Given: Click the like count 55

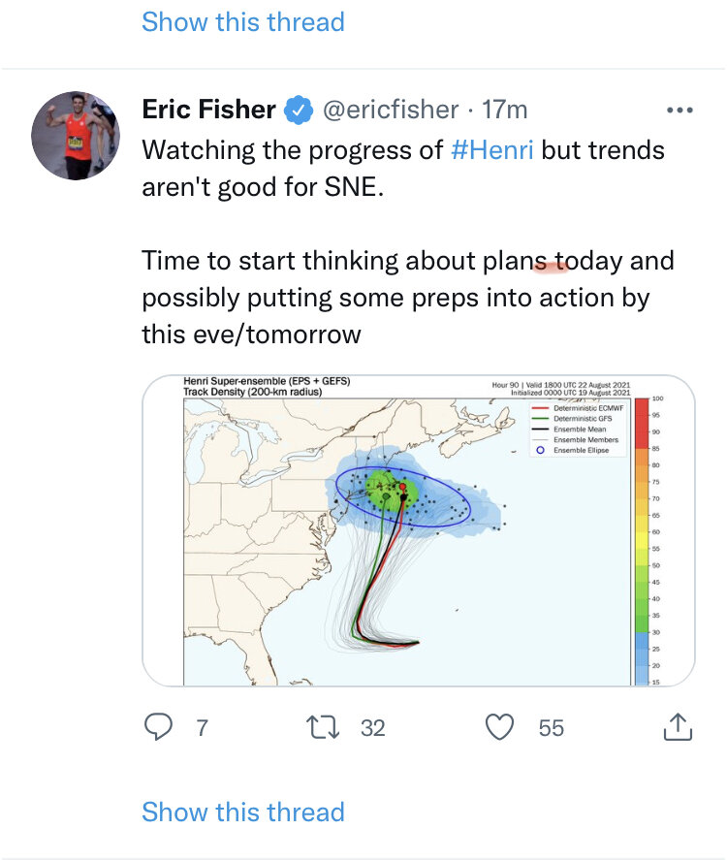Looking at the screenshot, I should point(551,728).
